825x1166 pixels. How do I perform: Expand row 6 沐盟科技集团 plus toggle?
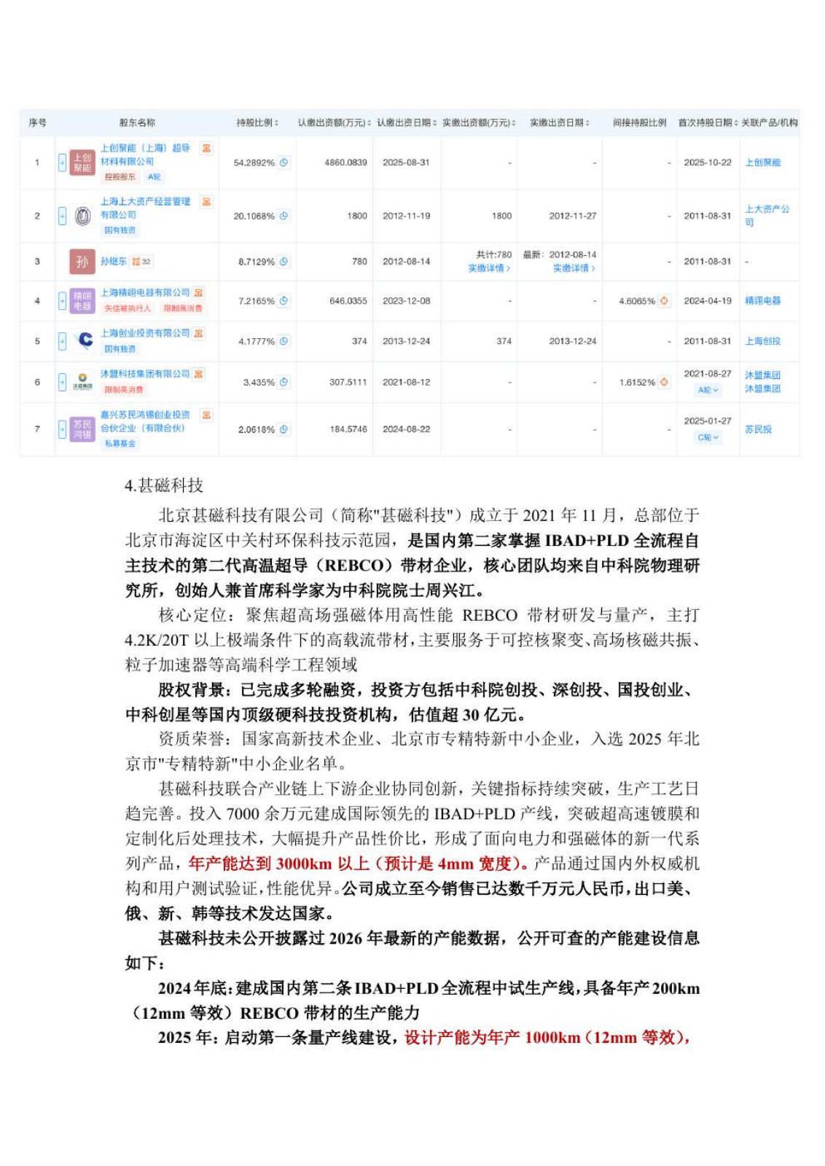[x=62, y=382]
